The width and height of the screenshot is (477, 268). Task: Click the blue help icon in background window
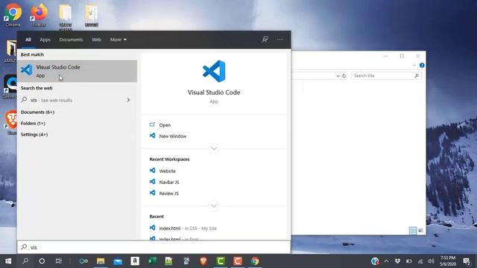422,66
